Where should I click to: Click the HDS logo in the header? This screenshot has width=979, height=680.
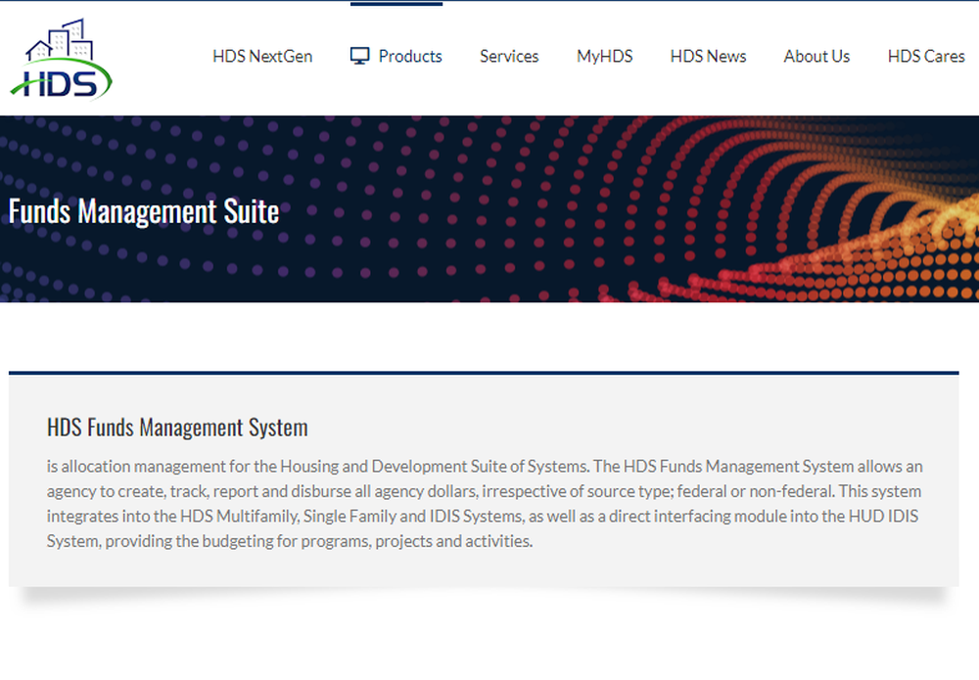61,59
